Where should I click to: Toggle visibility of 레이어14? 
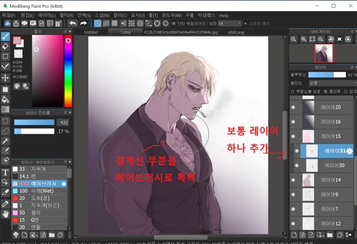[293, 180]
